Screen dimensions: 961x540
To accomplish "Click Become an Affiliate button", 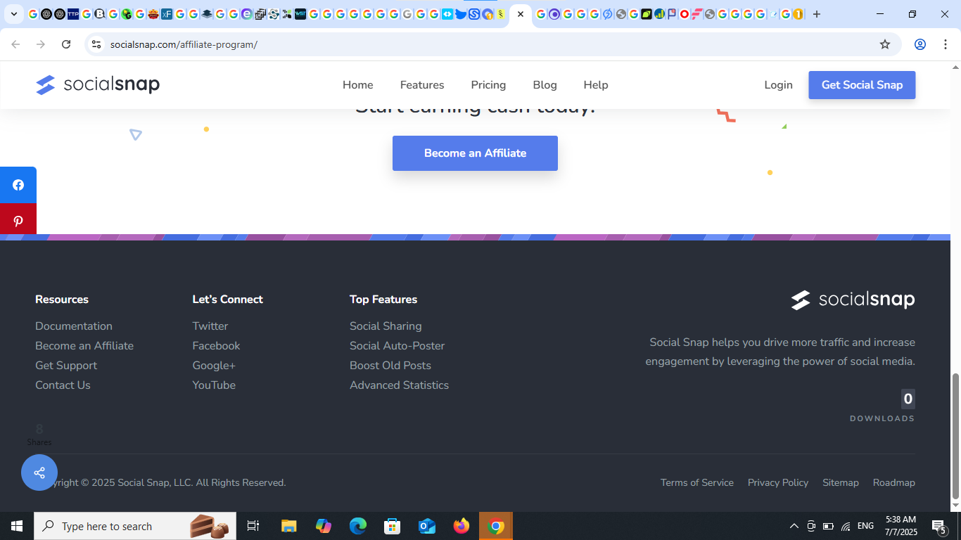I will [x=475, y=153].
